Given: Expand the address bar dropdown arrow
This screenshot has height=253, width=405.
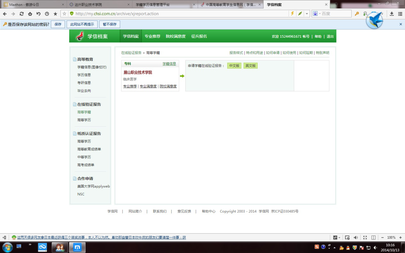Looking at the screenshot, I should tap(307, 14).
